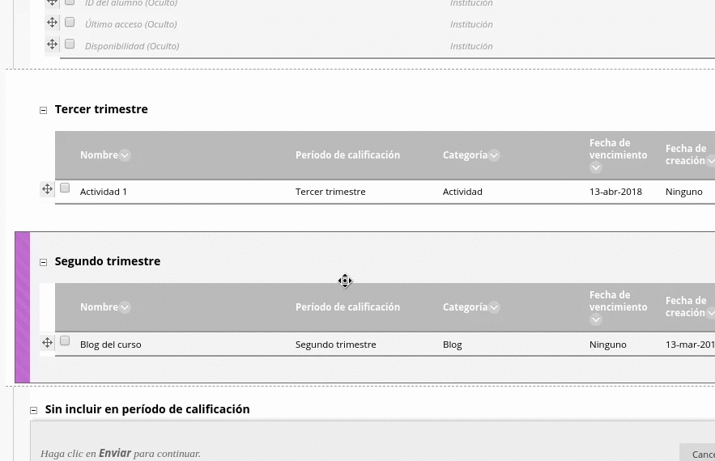Click the move handle for Disponibilidad row
This screenshot has height=461, width=715.
[x=52, y=44]
